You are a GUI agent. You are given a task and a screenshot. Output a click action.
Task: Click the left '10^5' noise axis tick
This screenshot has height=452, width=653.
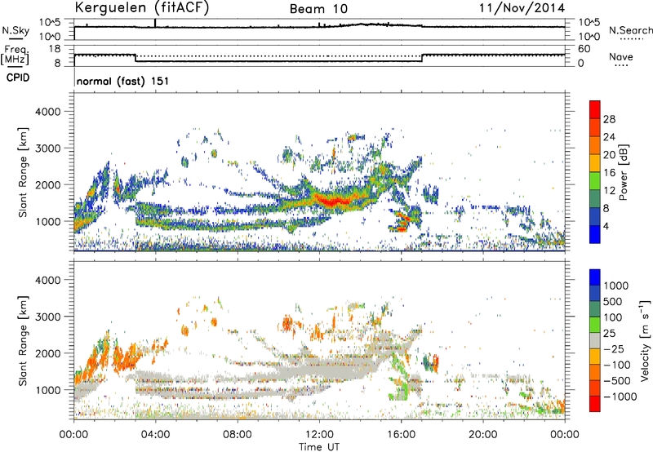(50, 23)
